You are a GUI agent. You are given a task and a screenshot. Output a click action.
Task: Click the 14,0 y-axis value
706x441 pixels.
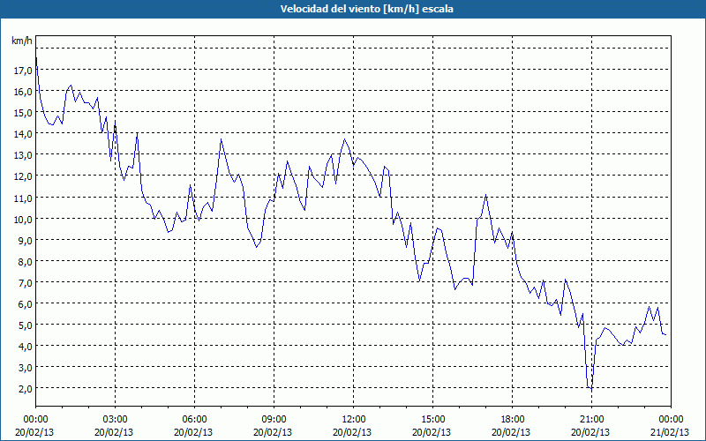tap(23, 134)
